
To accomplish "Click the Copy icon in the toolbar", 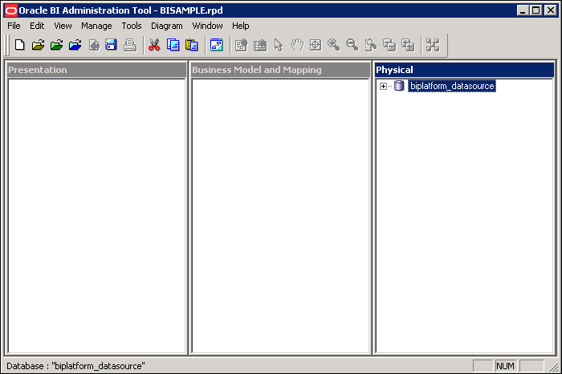I will (173, 45).
